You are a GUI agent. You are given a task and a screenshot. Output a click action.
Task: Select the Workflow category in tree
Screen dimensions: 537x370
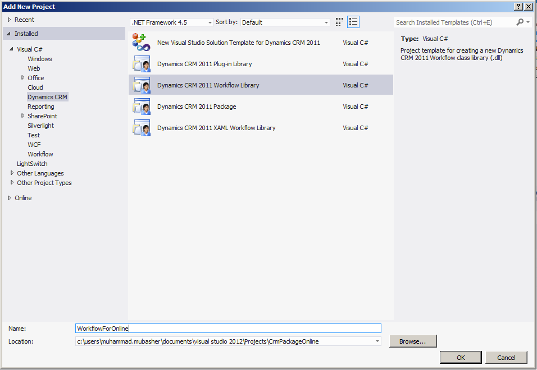click(x=40, y=154)
